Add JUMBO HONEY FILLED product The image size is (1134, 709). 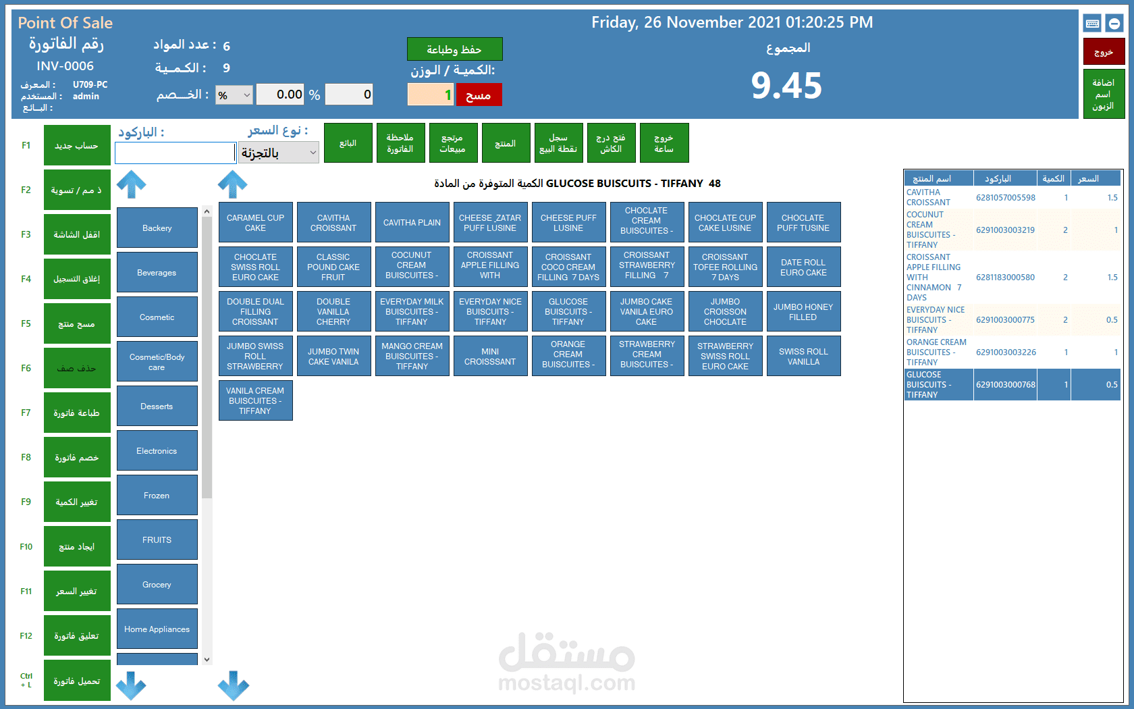[804, 312]
